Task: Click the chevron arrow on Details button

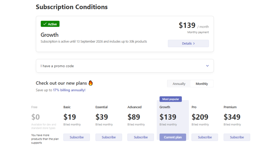Action: [194, 44]
